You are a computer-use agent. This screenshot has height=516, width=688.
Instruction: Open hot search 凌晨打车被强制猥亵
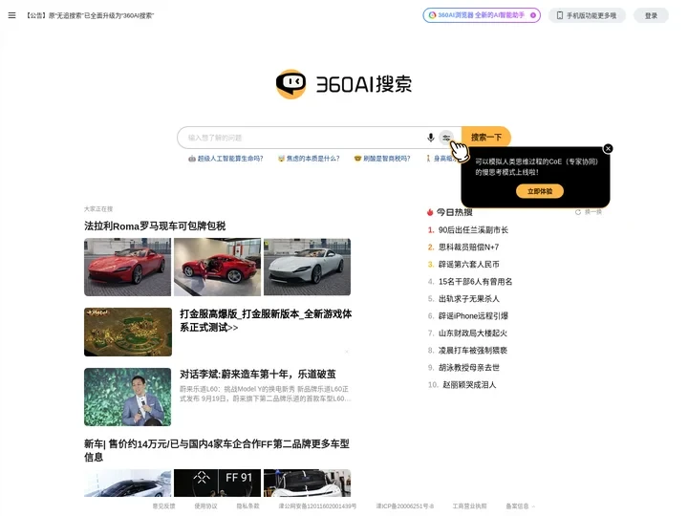(x=473, y=350)
